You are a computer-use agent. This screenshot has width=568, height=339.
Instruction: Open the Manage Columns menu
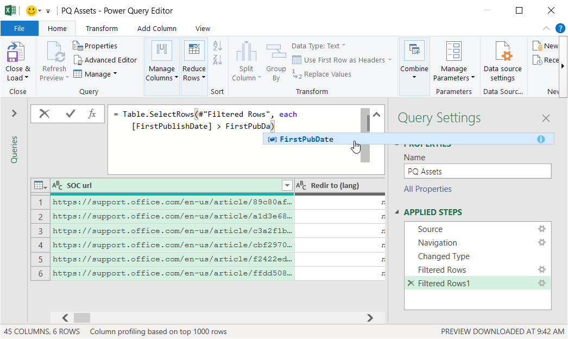pyautogui.click(x=162, y=66)
